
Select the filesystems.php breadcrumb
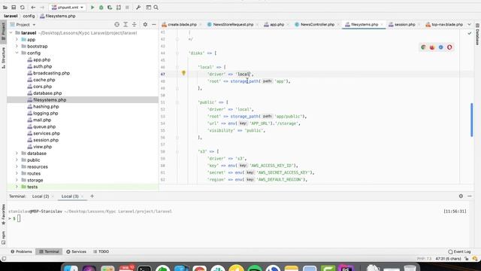58,16
